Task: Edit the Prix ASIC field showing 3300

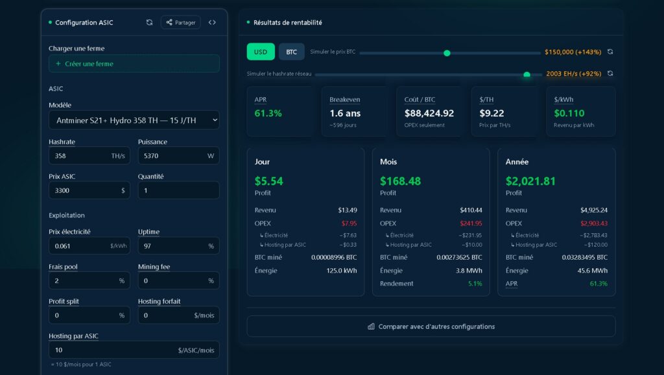Action: coord(89,190)
